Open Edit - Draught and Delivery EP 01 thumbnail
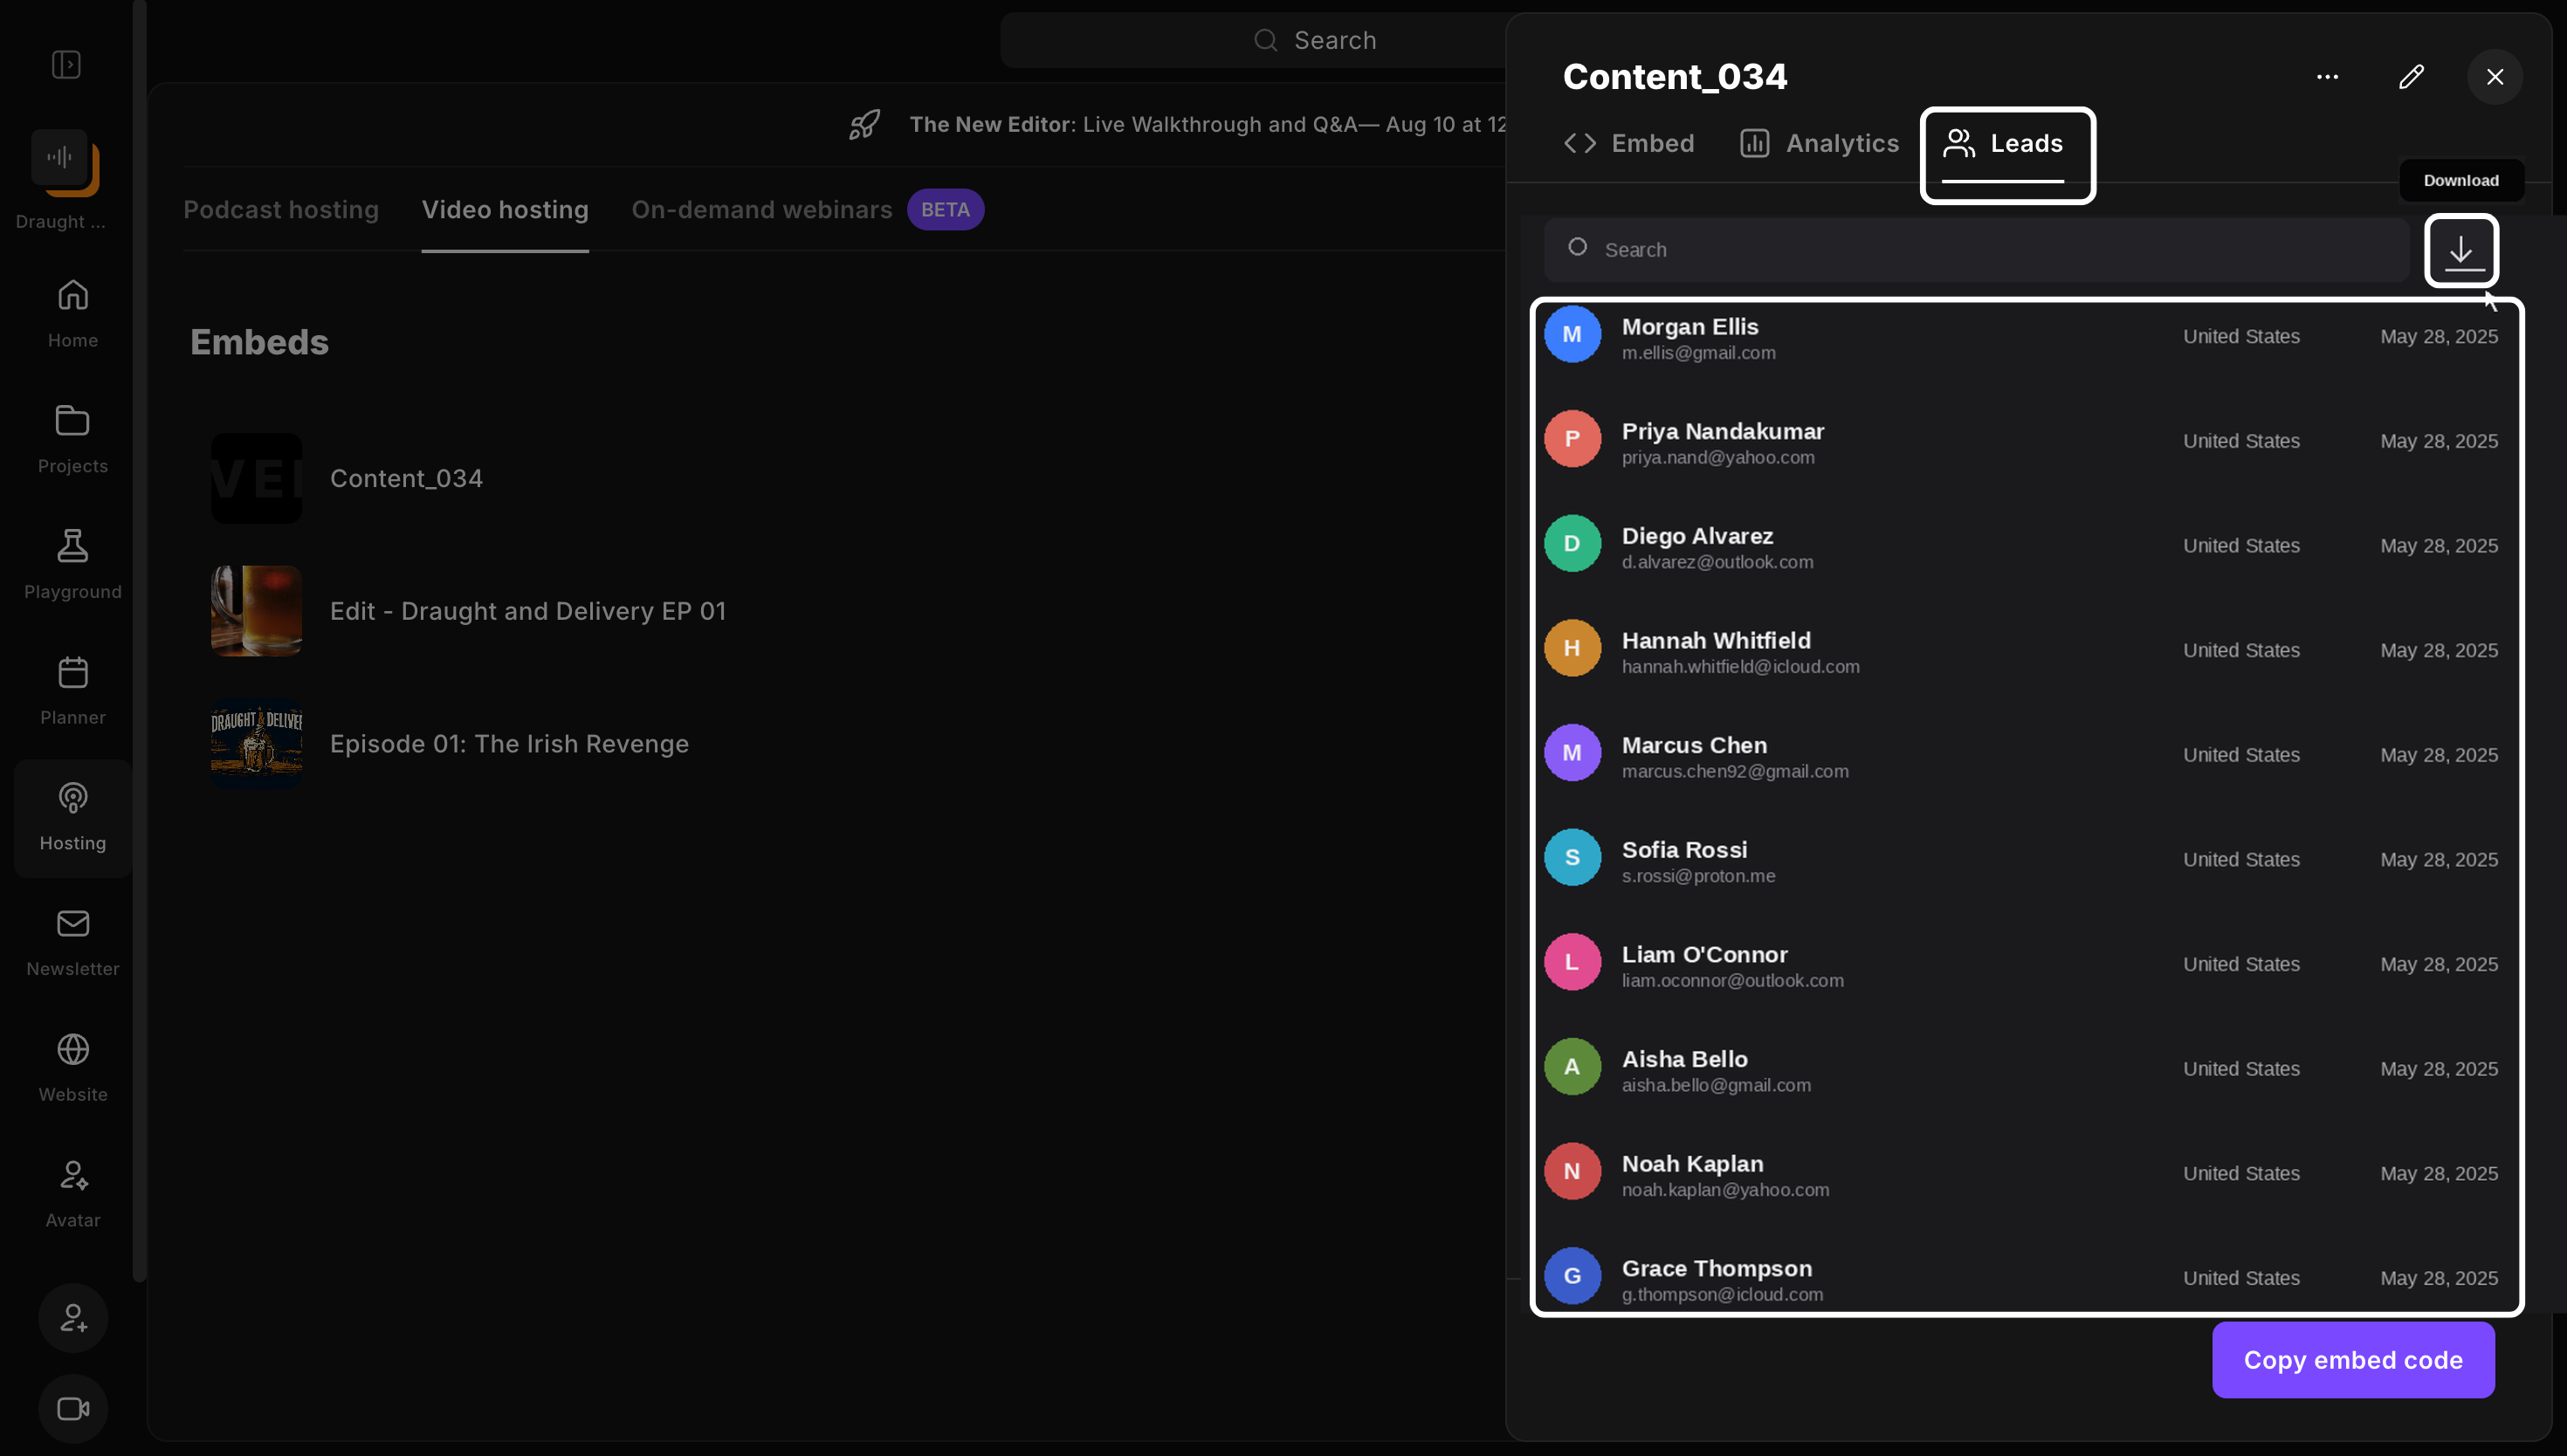 click(256, 612)
